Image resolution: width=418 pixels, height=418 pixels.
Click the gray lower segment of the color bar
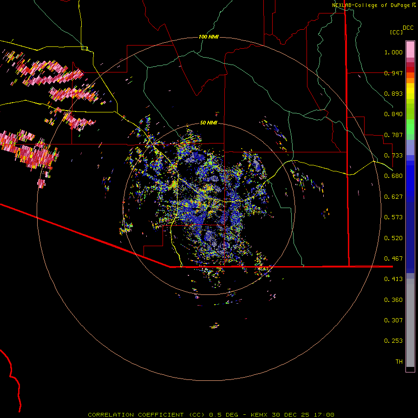410,323
